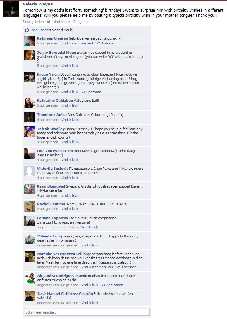Click the thumbs-up icon beside Inne Conaert
This screenshot has height=319, width=227.
pyautogui.click(x=27, y=30)
